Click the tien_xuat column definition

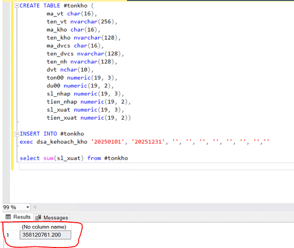coord(89,118)
